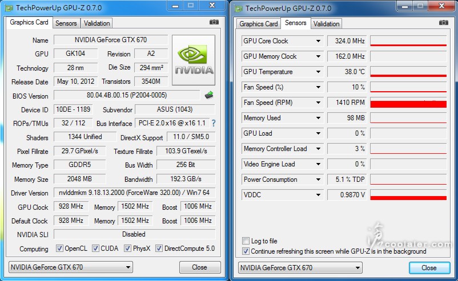Open Fan Speed (%) sensor dropdown
This screenshot has height=281, width=458.
(x=318, y=87)
